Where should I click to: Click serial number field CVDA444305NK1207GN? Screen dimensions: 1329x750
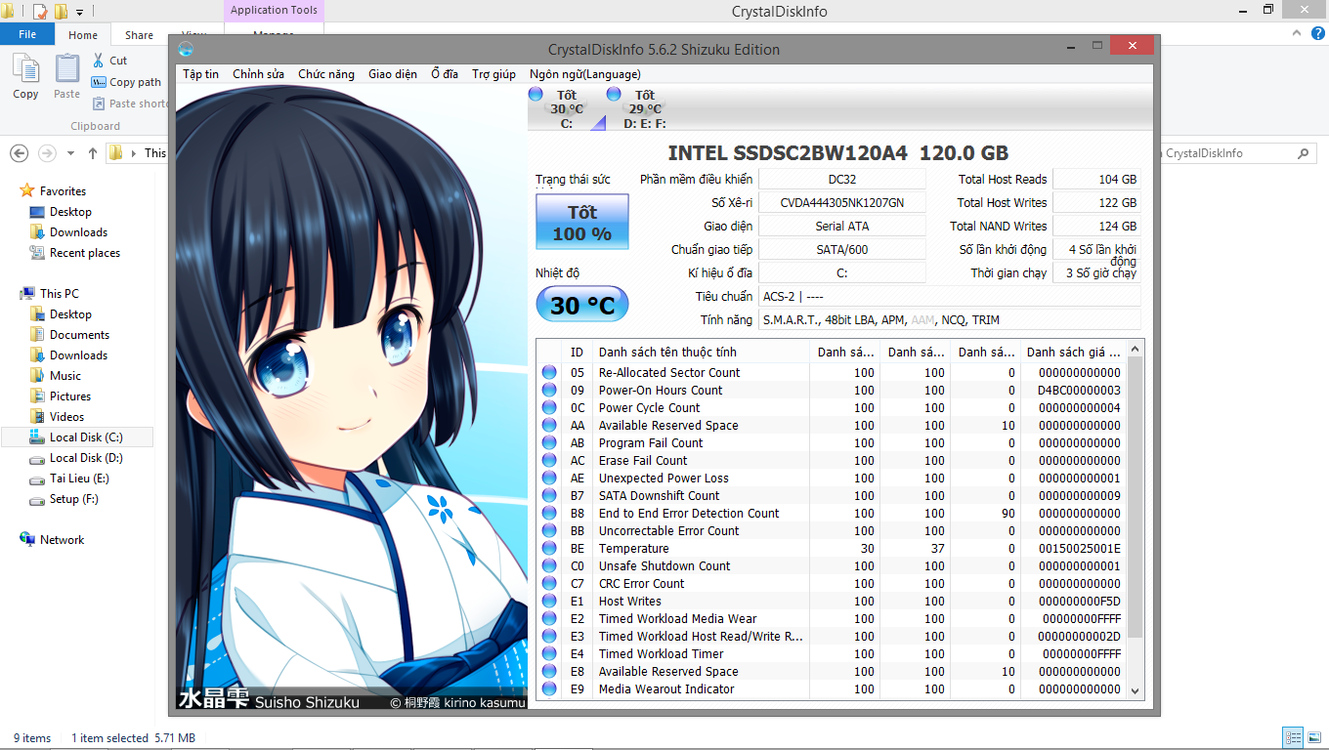[x=842, y=203]
